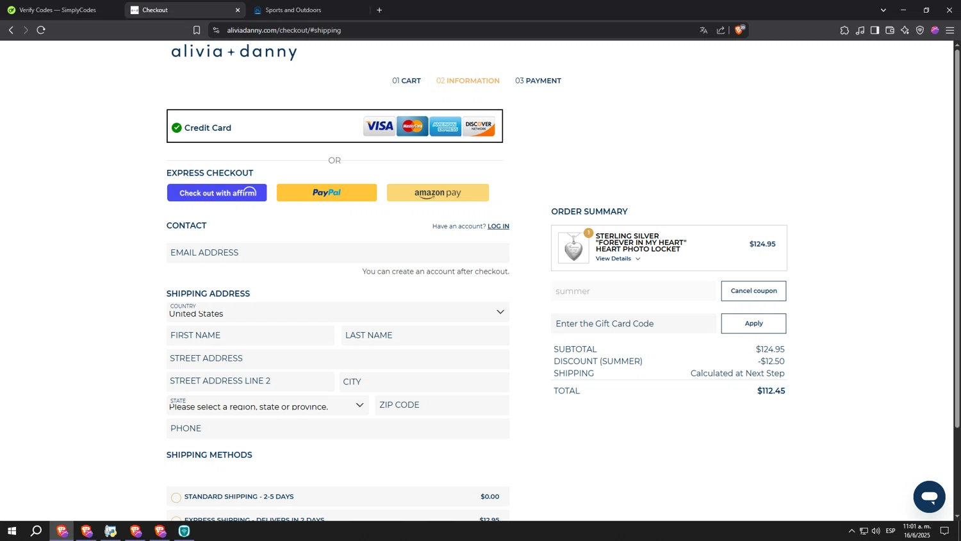Click the browser address bar URL

[284, 30]
